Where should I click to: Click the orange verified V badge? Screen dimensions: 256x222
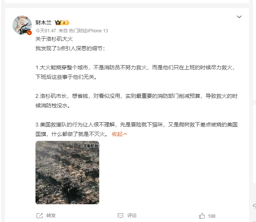tap(29, 33)
